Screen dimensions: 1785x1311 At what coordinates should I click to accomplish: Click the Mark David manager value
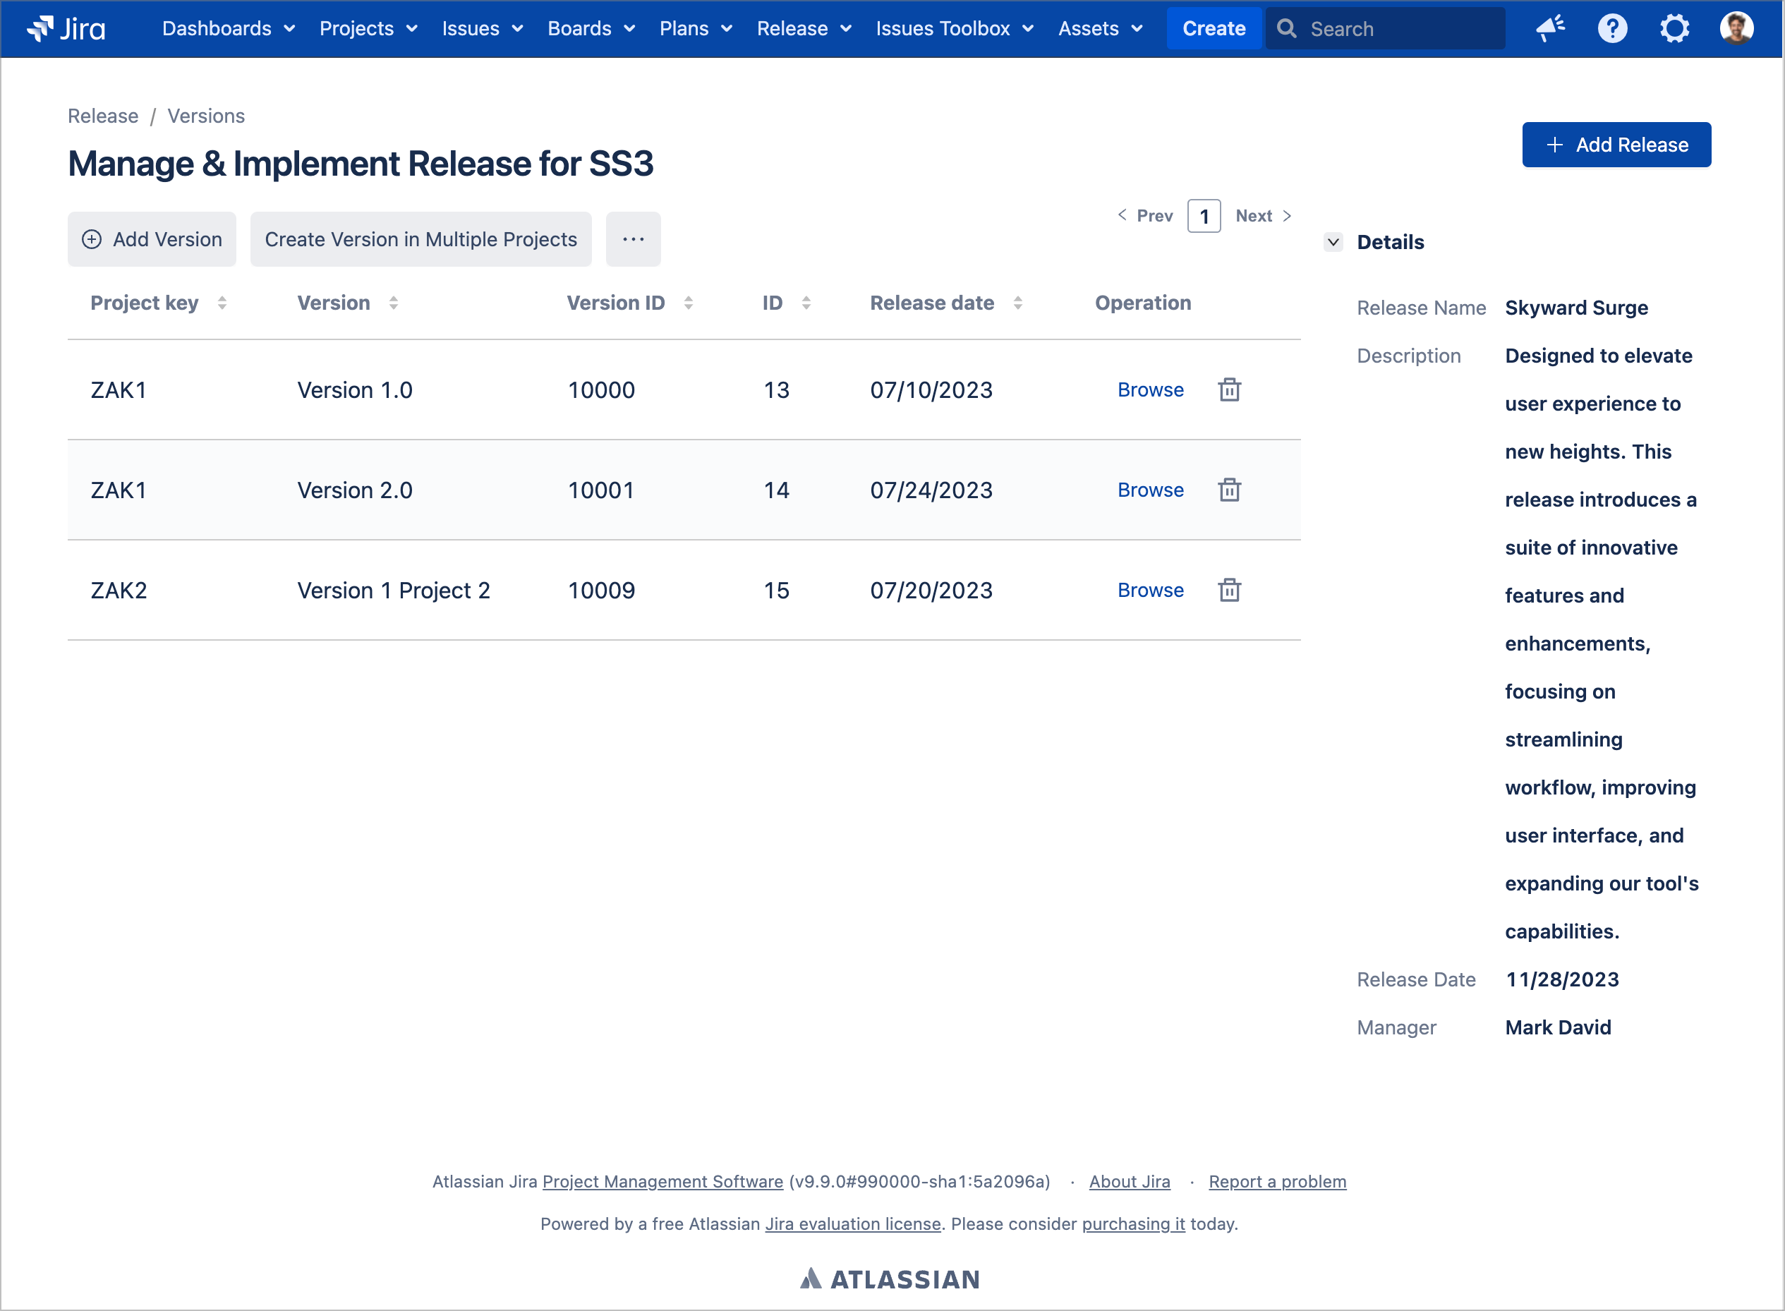point(1558,1027)
